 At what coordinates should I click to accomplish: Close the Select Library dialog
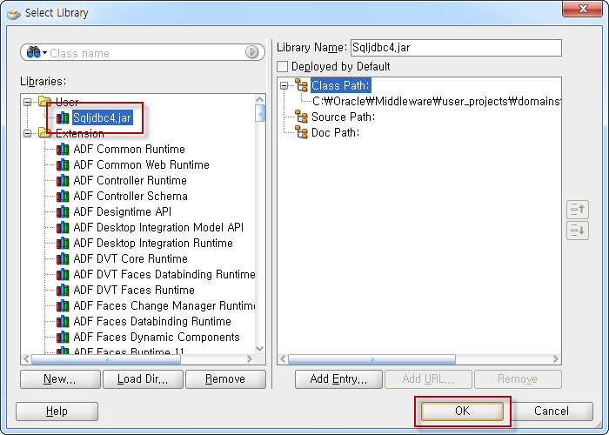click(583, 9)
